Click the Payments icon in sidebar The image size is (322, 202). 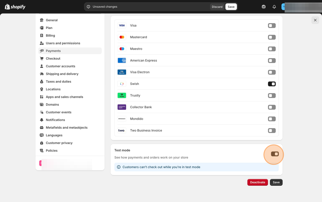[x=42, y=51]
